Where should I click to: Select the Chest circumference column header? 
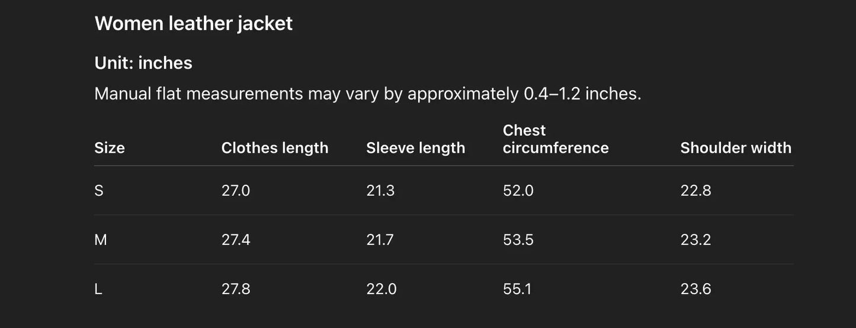pos(555,139)
